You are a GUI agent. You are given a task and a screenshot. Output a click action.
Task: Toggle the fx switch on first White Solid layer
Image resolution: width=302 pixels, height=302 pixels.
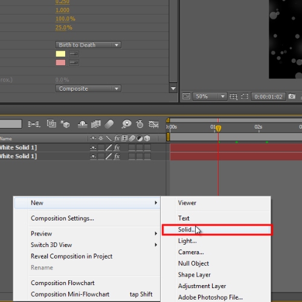[x=117, y=147]
